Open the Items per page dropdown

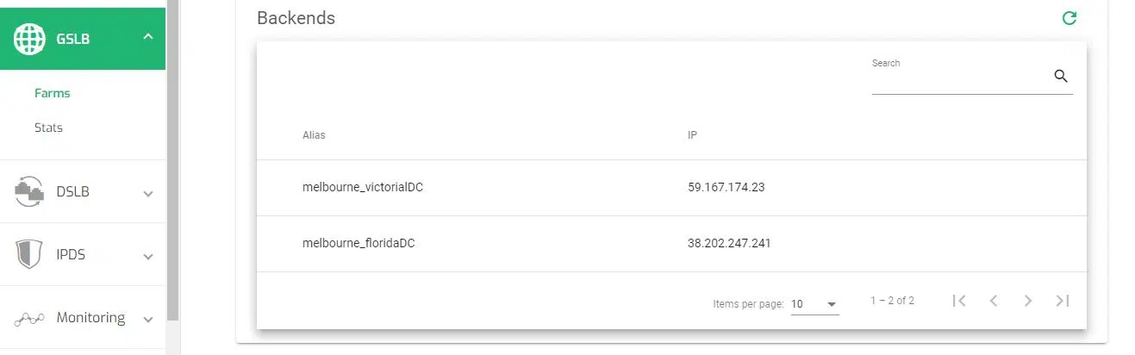tap(814, 304)
